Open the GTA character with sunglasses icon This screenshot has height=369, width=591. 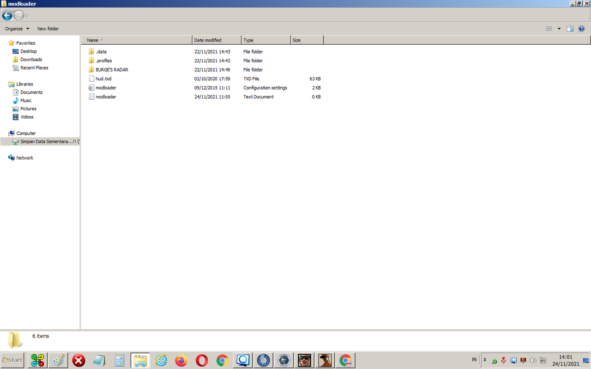[x=305, y=360]
